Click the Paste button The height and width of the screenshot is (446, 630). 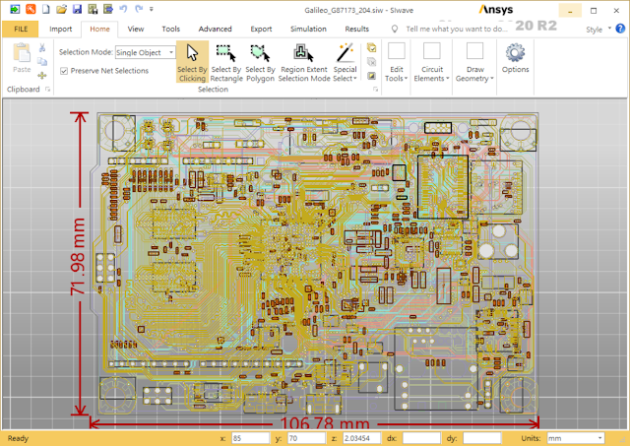(22, 58)
